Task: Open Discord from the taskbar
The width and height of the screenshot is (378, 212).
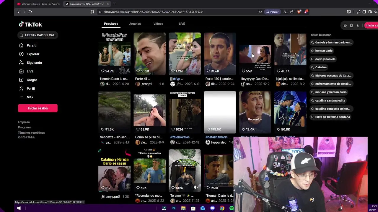Action: (212, 208)
